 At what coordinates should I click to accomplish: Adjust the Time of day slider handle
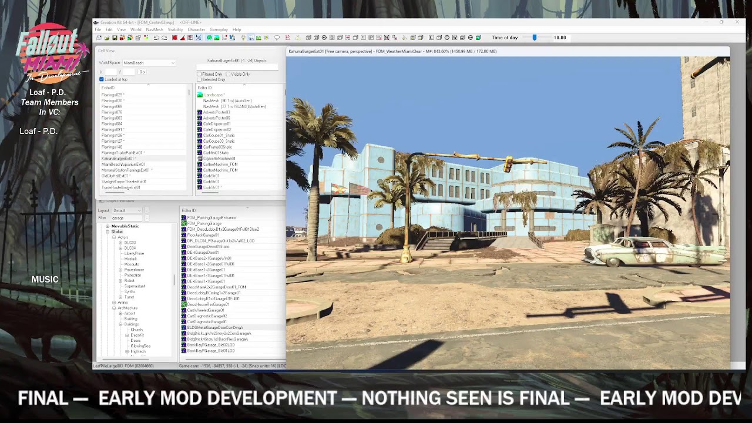click(534, 38)
